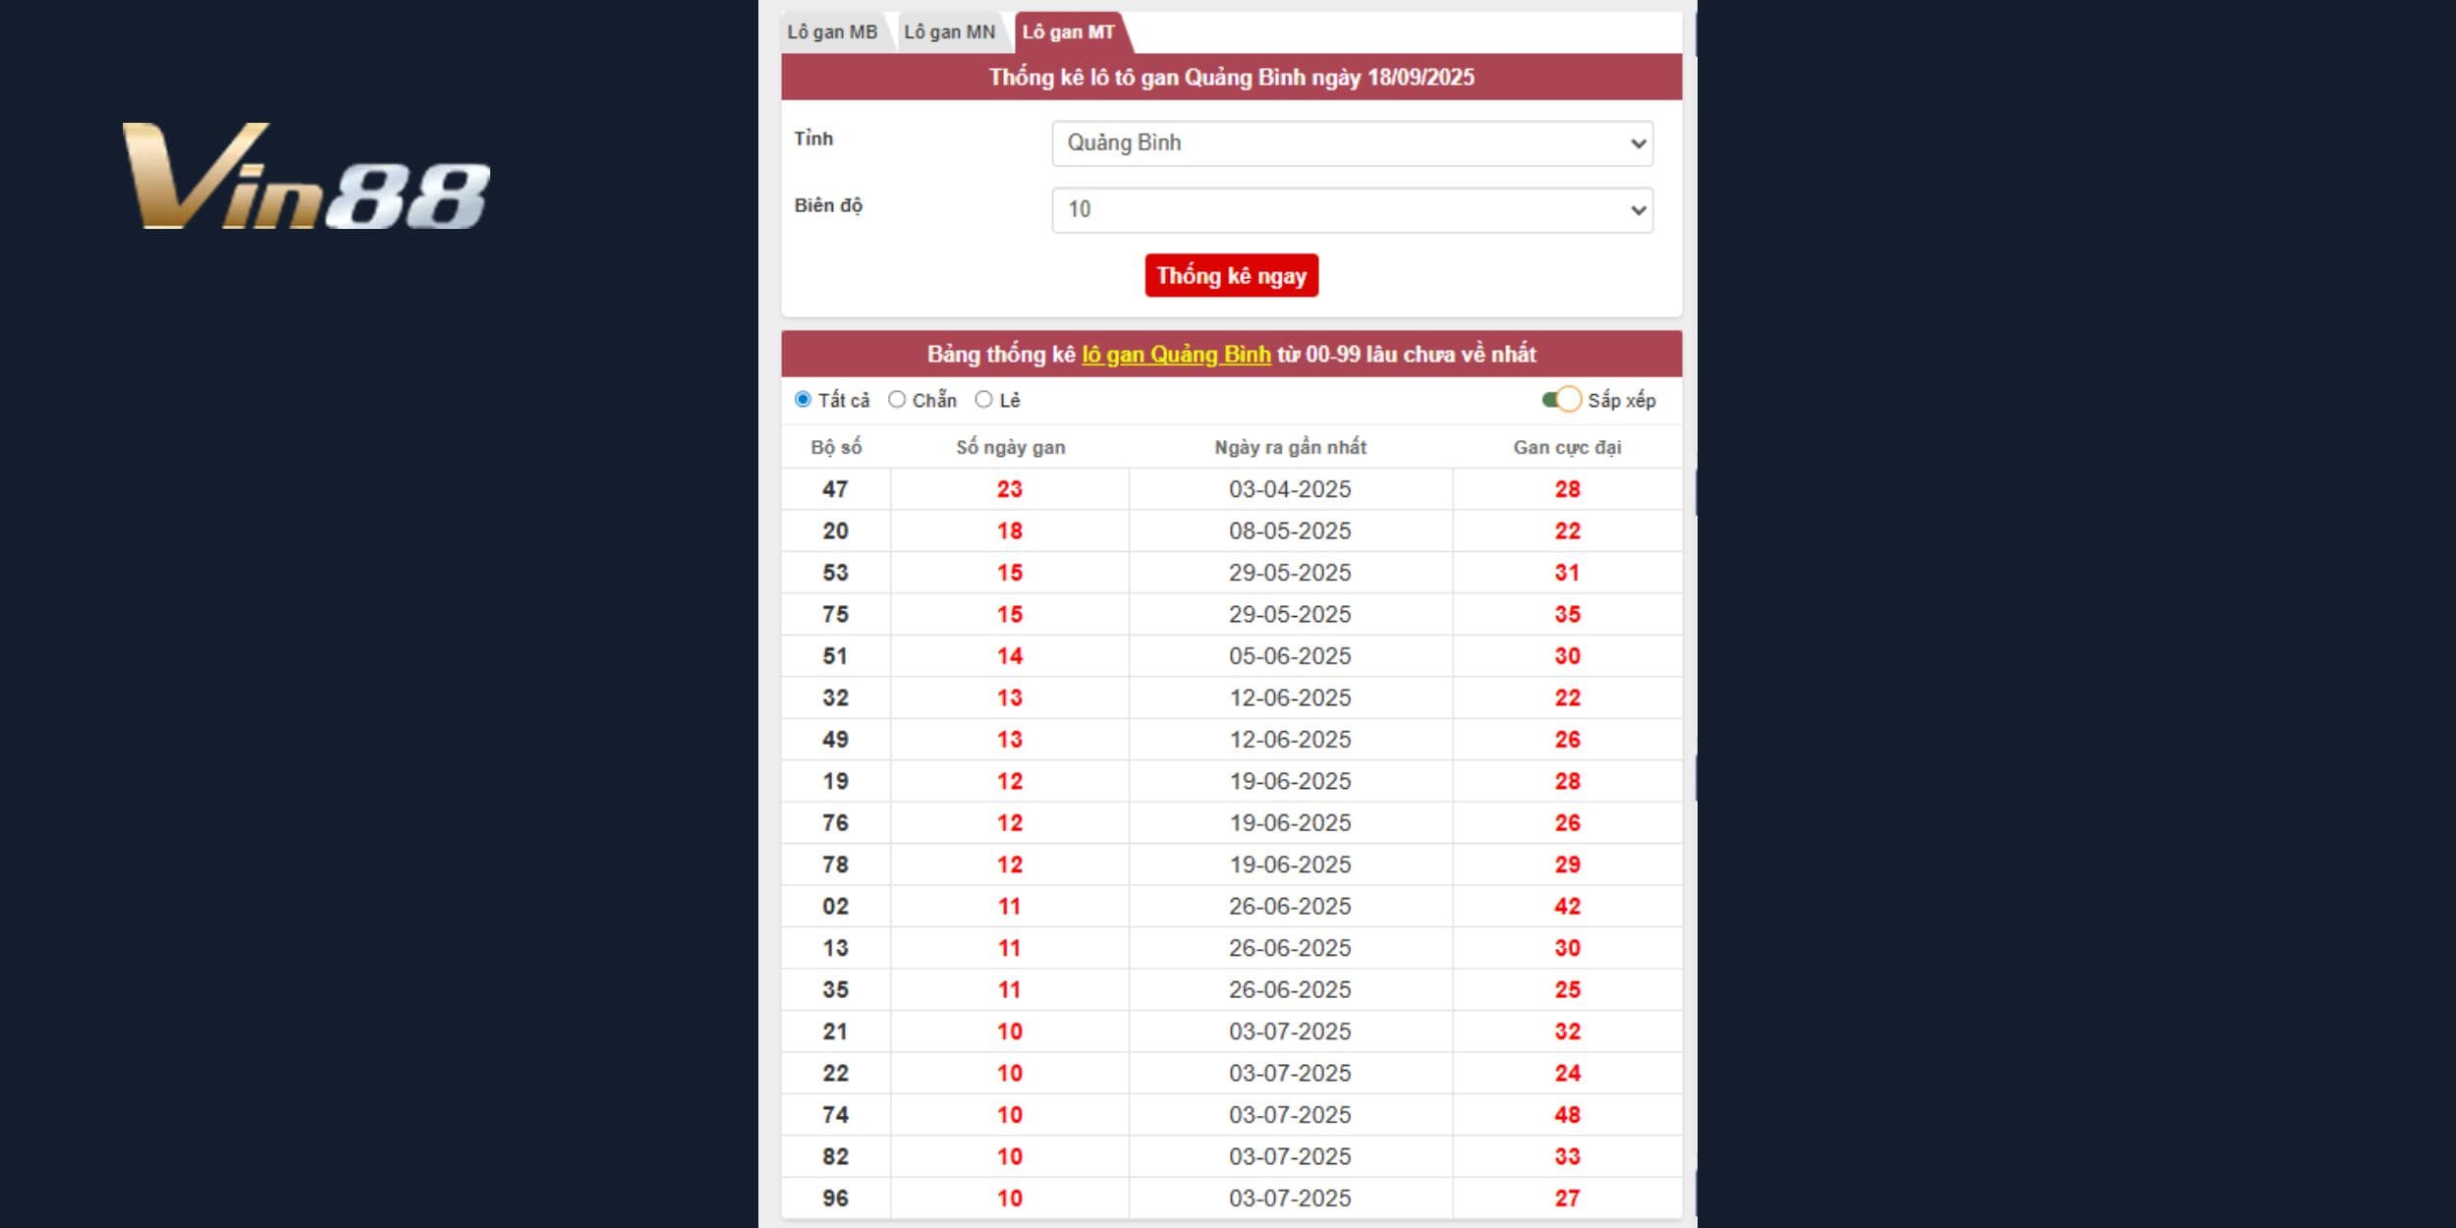Select the Chẵn radio option
The height and width of the screenshot is (1228, 2456).
click(x=897, y=400)
